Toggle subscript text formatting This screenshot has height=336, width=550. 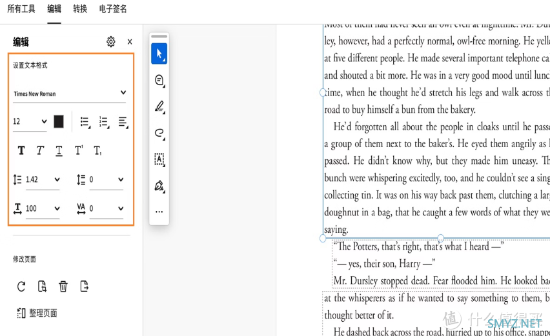(97, 151)
